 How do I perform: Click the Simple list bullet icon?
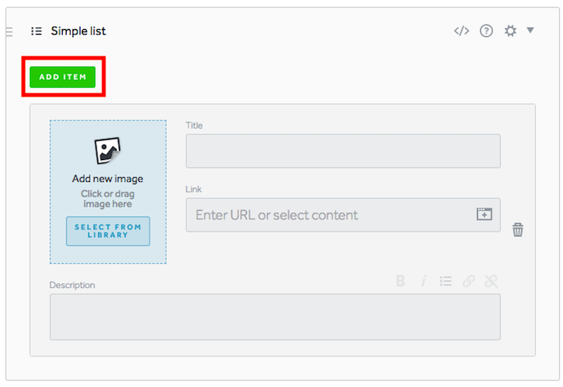click(x=36, y=31)
